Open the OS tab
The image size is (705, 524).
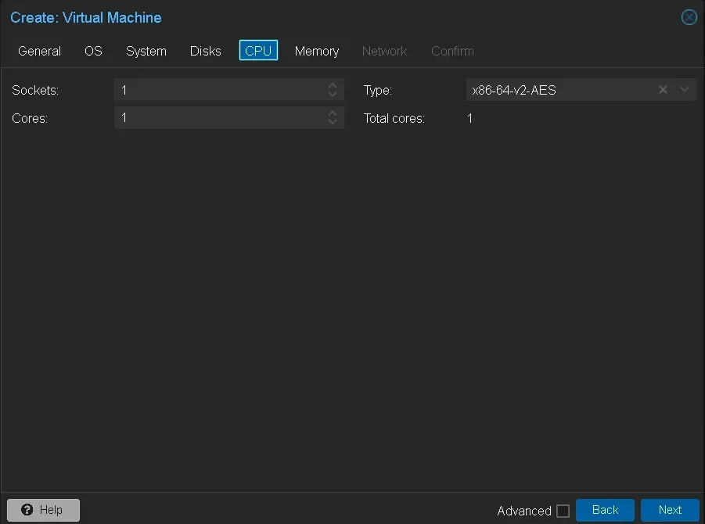click(92, 51)
